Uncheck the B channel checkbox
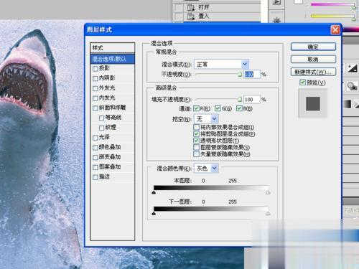This screenshot has width=359, height=269. coord(239,108)
